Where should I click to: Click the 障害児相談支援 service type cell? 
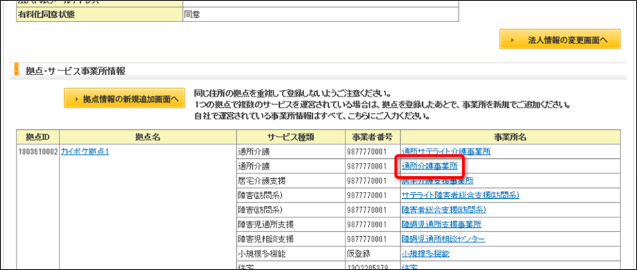coord(290,239)
